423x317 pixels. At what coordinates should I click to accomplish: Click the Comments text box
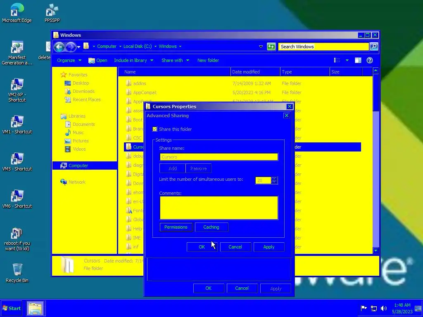click(x=219, y=208)
